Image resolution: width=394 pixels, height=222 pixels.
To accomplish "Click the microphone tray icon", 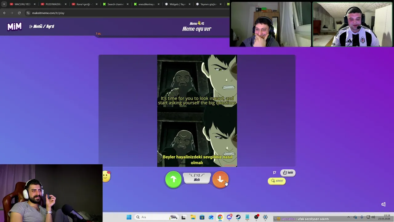I will [362, 217].
